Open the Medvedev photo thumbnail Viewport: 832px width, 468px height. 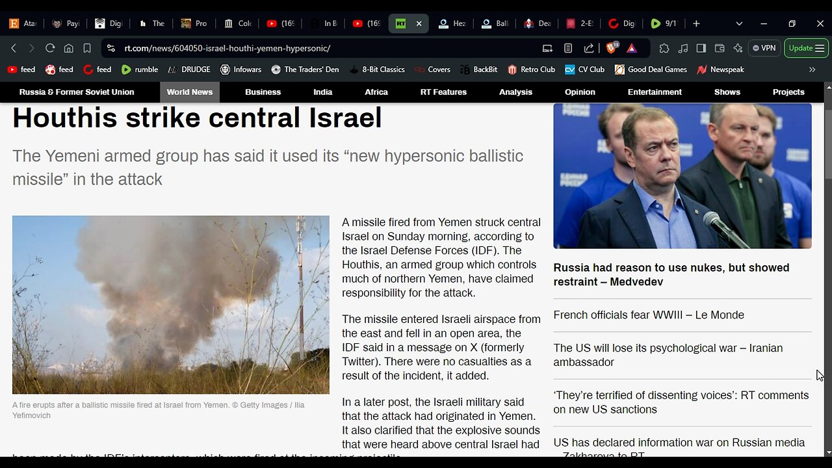click(682, 176)
